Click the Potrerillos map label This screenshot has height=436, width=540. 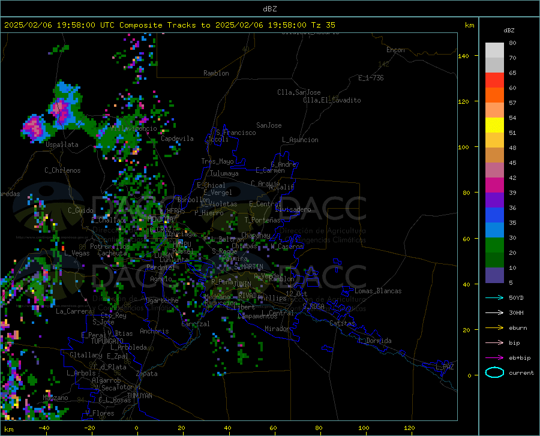pos(110,246)
